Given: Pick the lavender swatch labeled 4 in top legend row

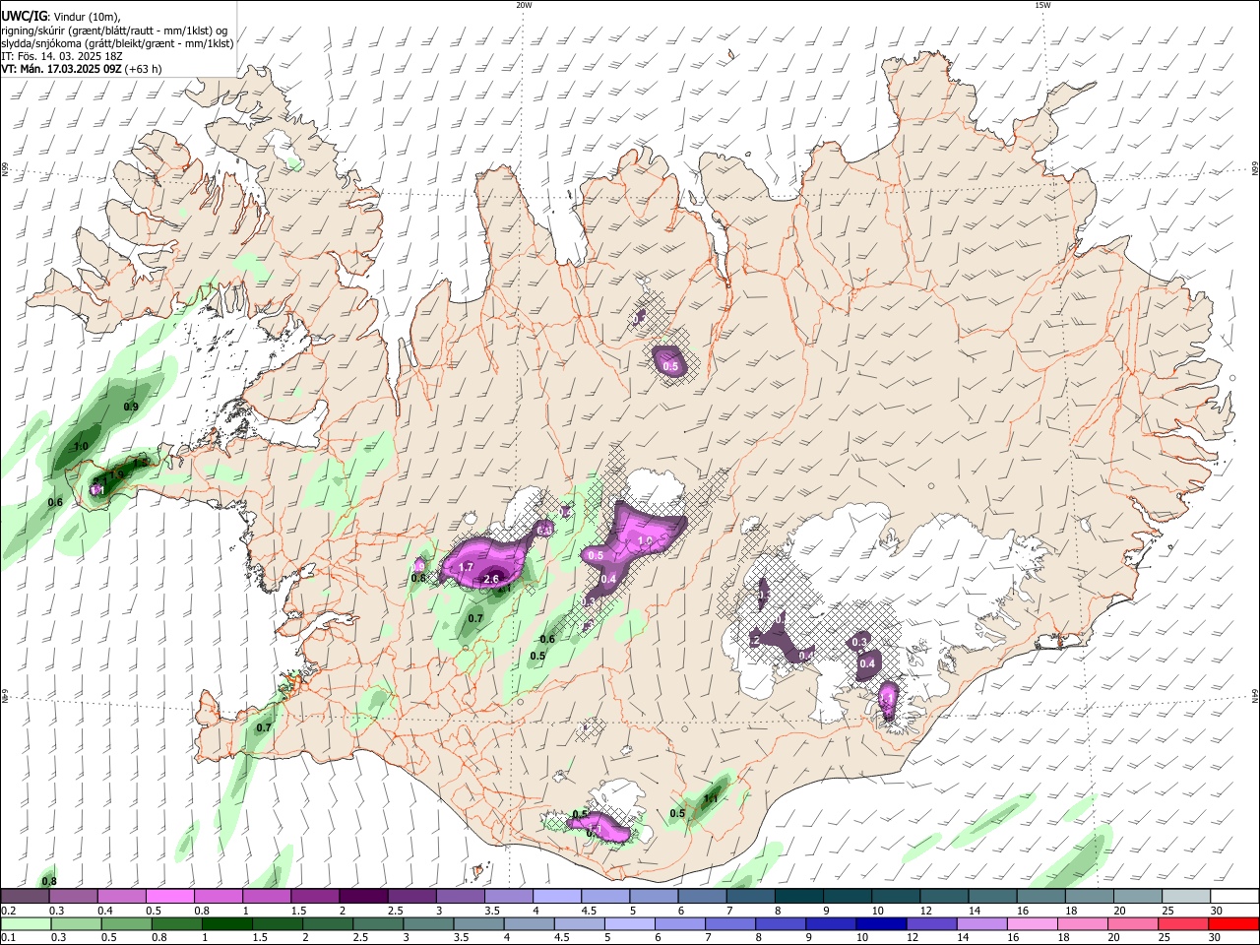Looking at the screenshot, I should [x=557, y=897].
